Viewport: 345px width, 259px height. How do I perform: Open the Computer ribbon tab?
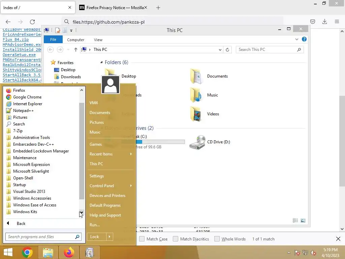pos(76,40)
